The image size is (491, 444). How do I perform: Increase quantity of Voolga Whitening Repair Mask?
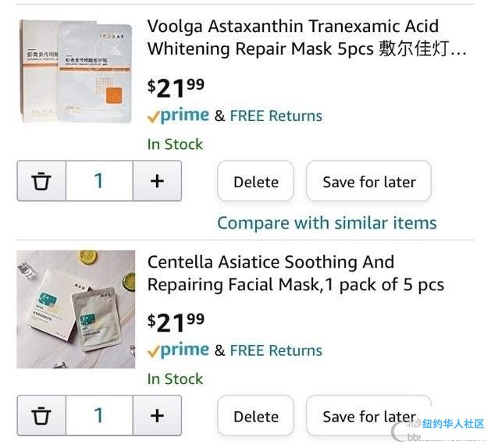[157, 181]
